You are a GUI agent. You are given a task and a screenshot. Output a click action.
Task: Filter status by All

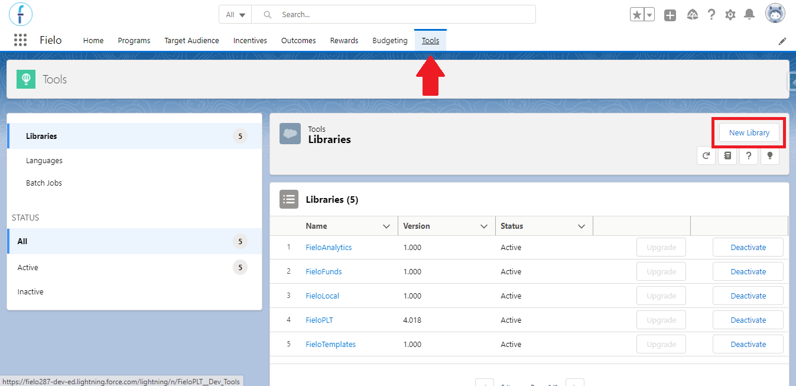pos(135,241)
